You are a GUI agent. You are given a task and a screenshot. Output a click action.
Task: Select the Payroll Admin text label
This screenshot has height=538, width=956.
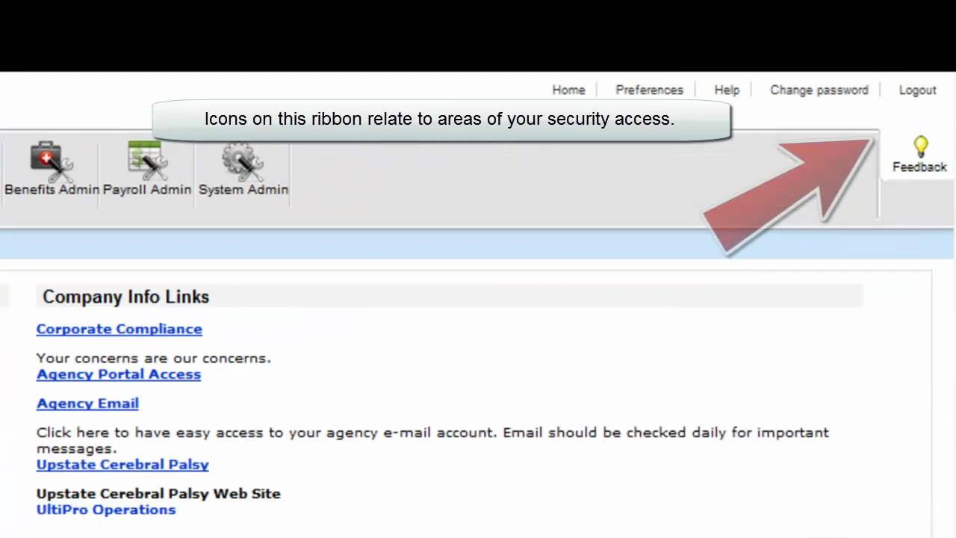point(147,190)
